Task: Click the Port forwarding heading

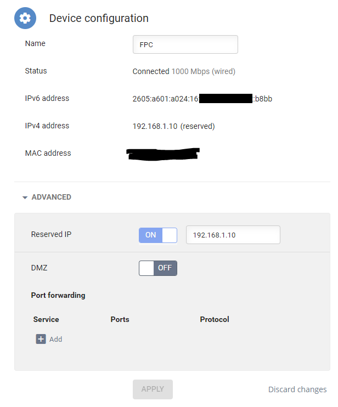Action: pos(58,296)
